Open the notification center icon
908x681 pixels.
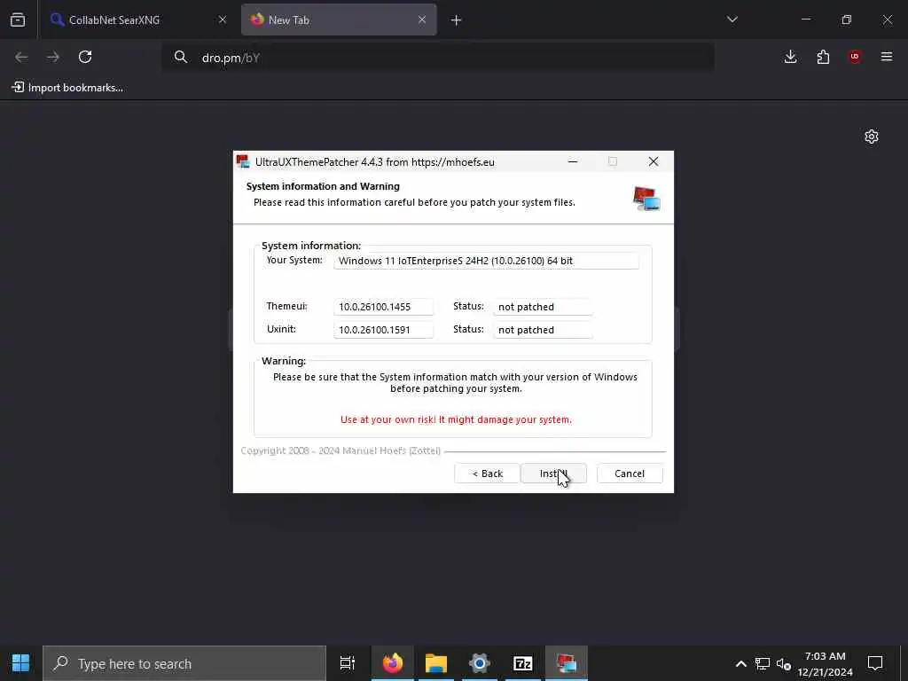point(875,663)
